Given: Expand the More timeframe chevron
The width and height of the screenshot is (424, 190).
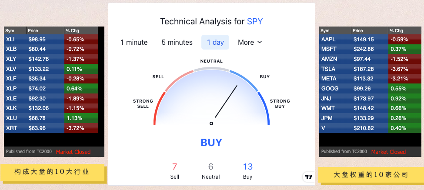Looking at the screenshot, I should tap(260, 42).
